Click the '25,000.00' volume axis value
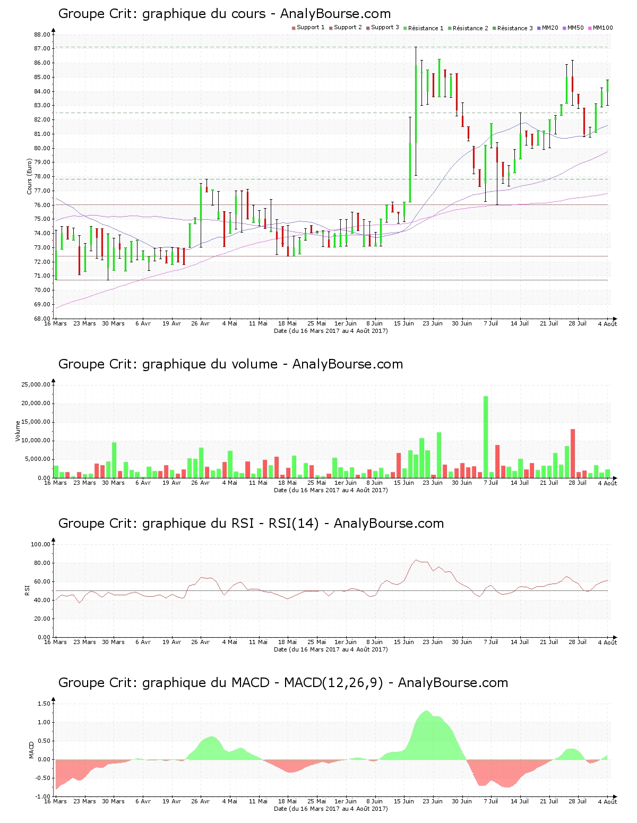The width and height of the screenshot is (637, 823). 36,384
